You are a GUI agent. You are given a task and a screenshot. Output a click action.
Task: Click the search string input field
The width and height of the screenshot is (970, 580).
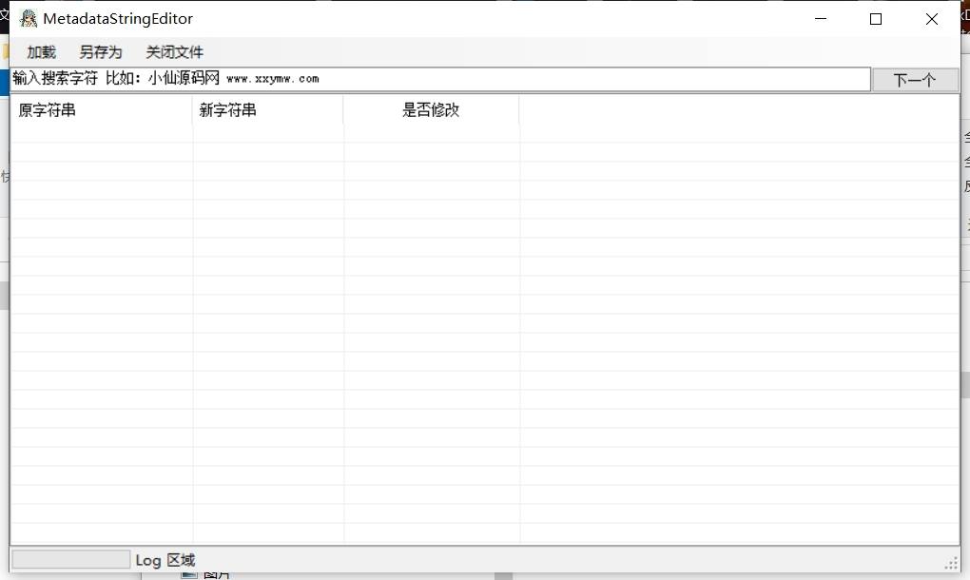(x=440, y=79)
